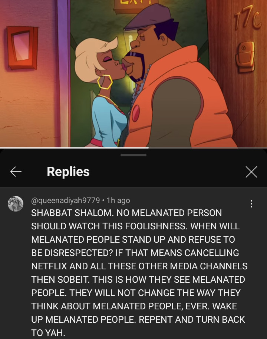This screenshot has height=339, width=267.
Task: Tap the gold hexagon earring in video
Action: point(105,82)
